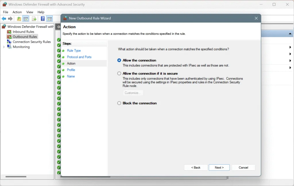
Task: Open the View menu
Action: coord(30,12)
